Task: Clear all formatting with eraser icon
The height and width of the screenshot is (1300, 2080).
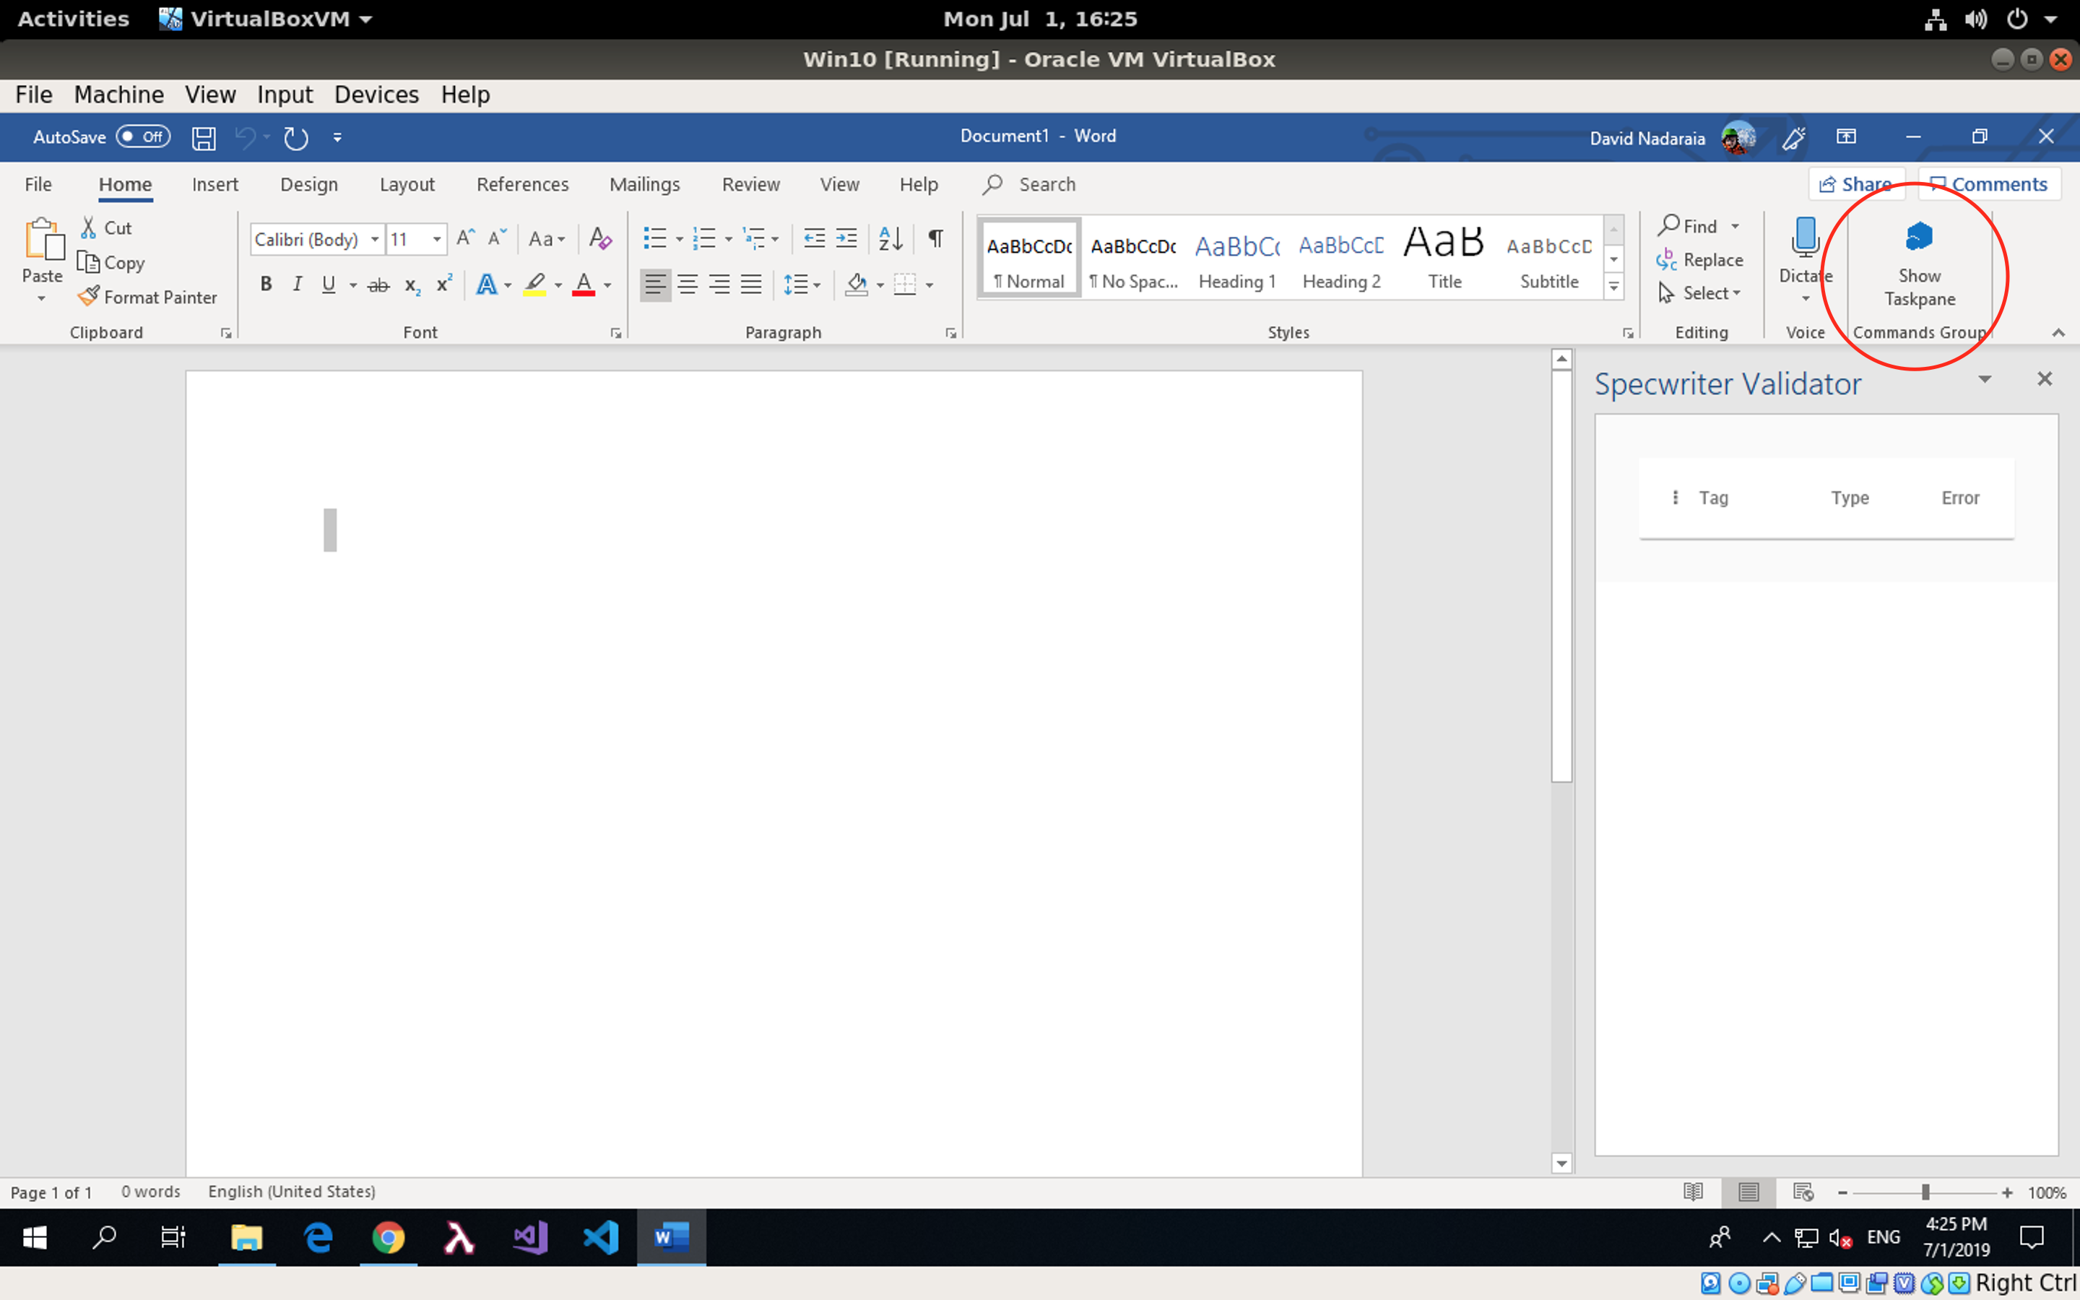Action: coord(601,239)
